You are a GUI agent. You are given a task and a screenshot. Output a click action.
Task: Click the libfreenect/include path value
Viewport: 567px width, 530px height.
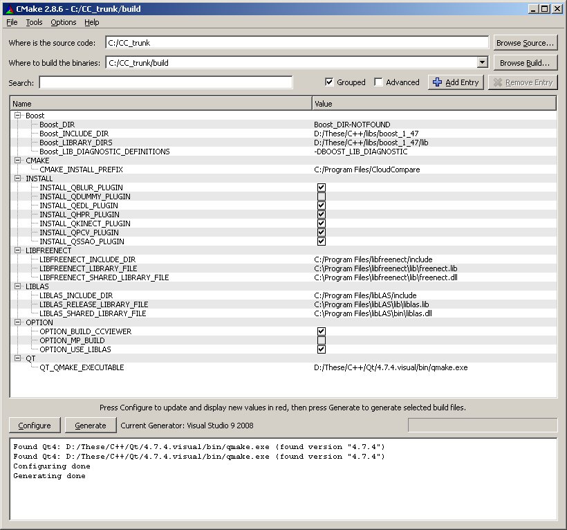[x=373, y=259]
